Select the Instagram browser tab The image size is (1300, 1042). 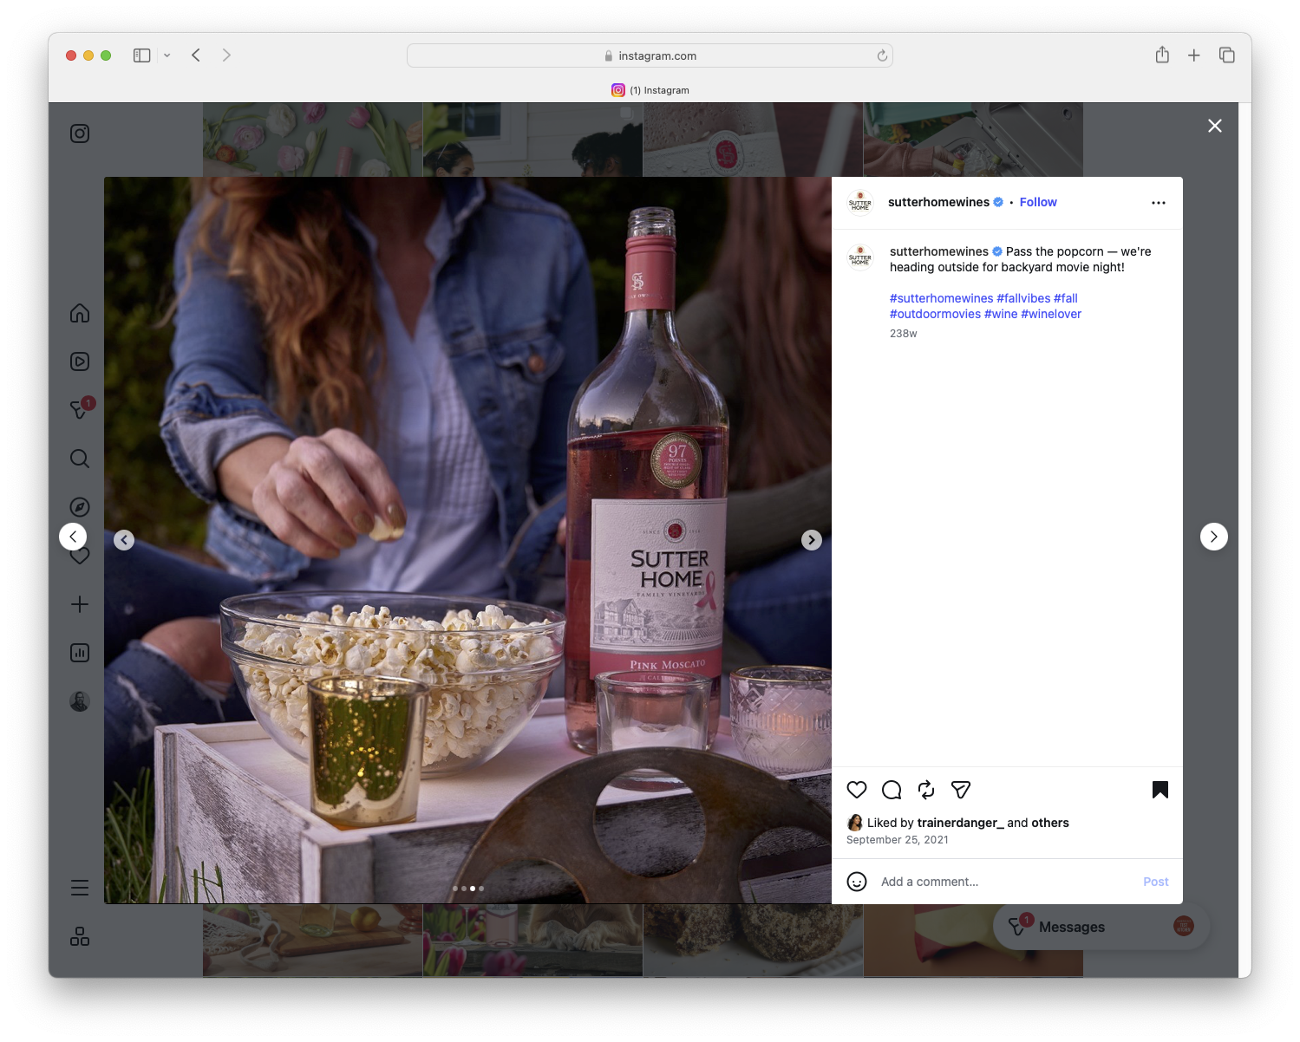click(650, 90)
